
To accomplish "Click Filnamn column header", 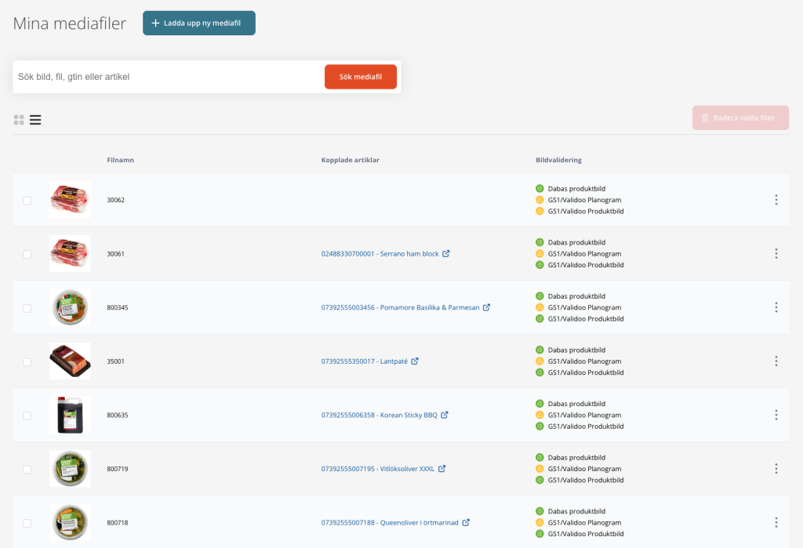I will 120,160.
